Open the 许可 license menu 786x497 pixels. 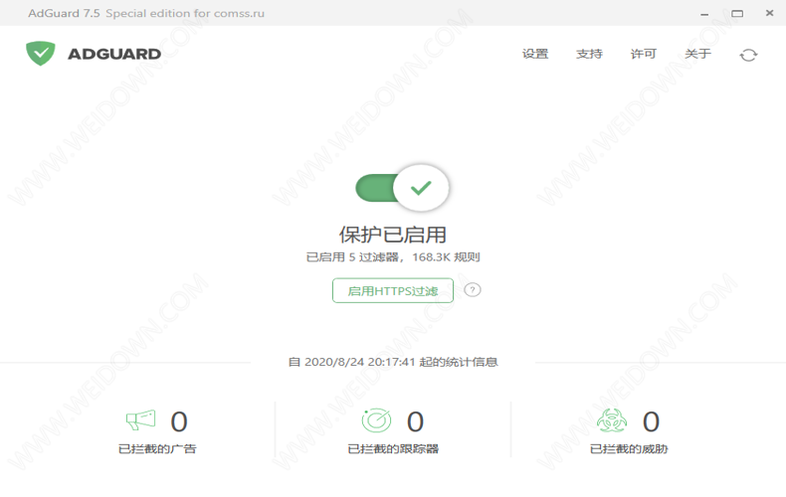[x=644, y=54]
